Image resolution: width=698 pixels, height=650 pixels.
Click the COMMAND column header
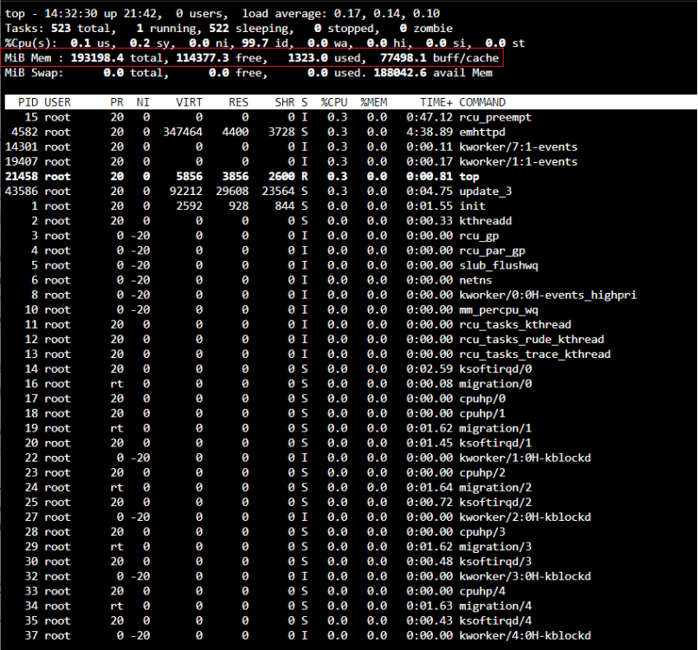[482, 102]
